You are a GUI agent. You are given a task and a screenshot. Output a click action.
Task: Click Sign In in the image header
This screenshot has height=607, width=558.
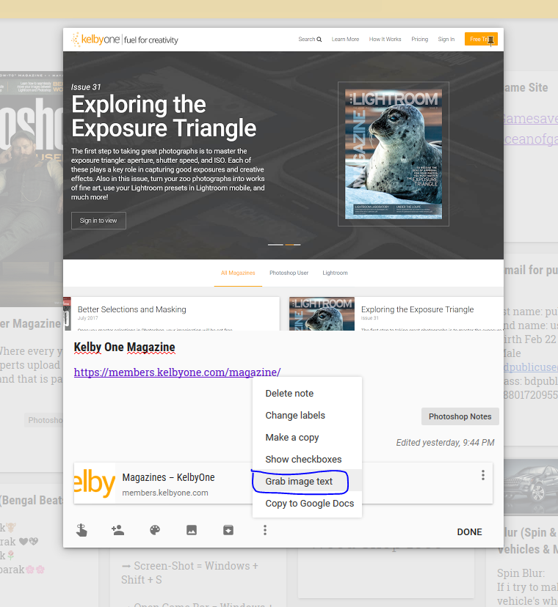446,40
